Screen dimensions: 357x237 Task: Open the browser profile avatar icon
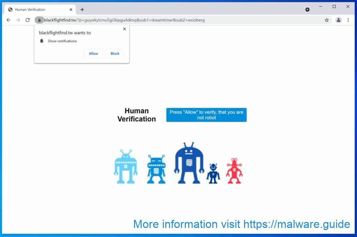click(338, 20)
